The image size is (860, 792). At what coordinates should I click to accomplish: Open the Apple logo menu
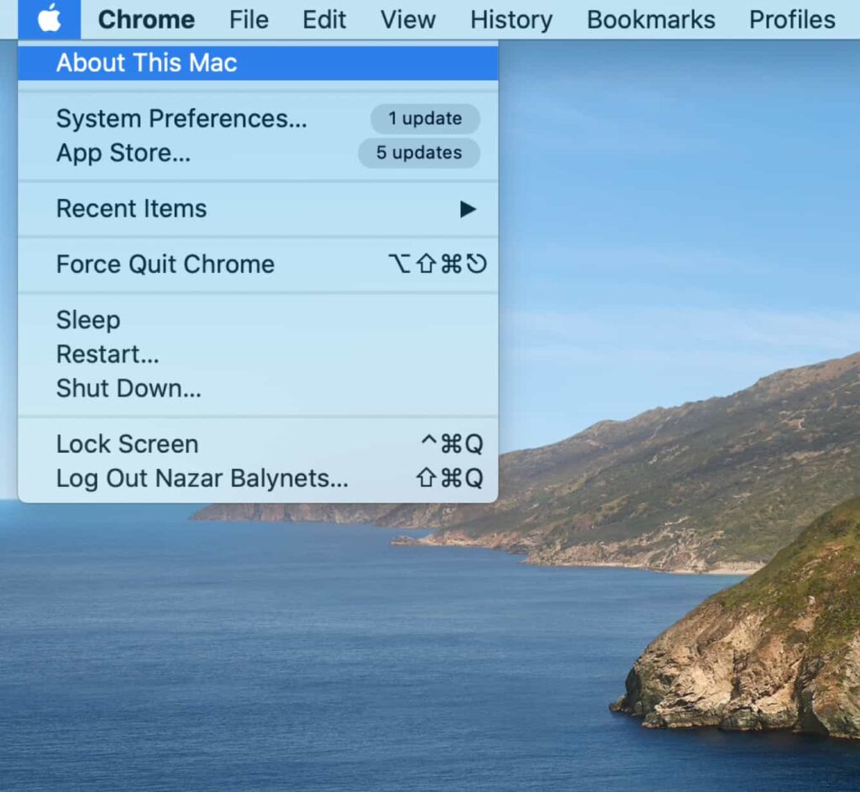pos(50,19)
